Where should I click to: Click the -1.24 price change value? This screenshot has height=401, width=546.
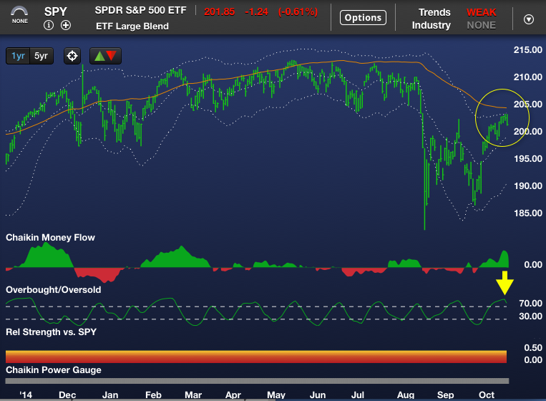[257, 12]
